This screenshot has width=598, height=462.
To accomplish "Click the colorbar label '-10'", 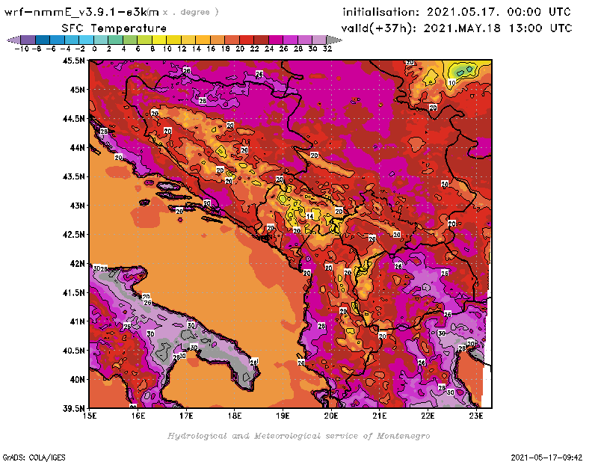I will (22, 49).
